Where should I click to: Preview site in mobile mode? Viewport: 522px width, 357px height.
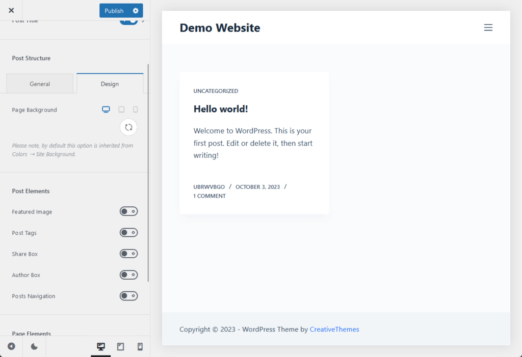pos(140,346)
